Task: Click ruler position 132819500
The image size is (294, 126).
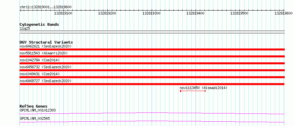Action: 239,13
